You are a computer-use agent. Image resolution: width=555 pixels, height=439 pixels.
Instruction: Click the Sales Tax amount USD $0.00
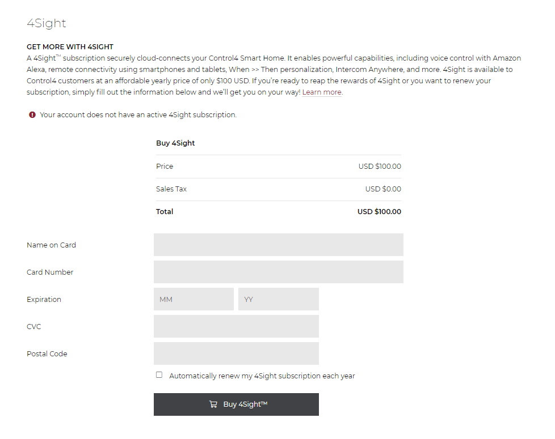pyautogui.click(x=383, y=189)
